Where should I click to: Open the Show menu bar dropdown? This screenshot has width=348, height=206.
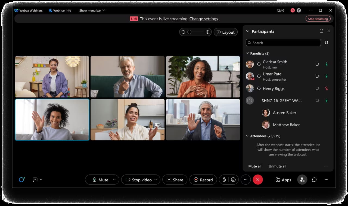coord(92,10)
